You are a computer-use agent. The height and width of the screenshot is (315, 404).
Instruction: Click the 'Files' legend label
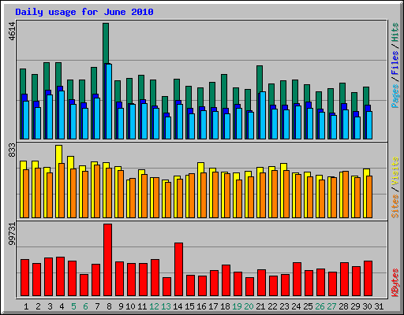395,62
